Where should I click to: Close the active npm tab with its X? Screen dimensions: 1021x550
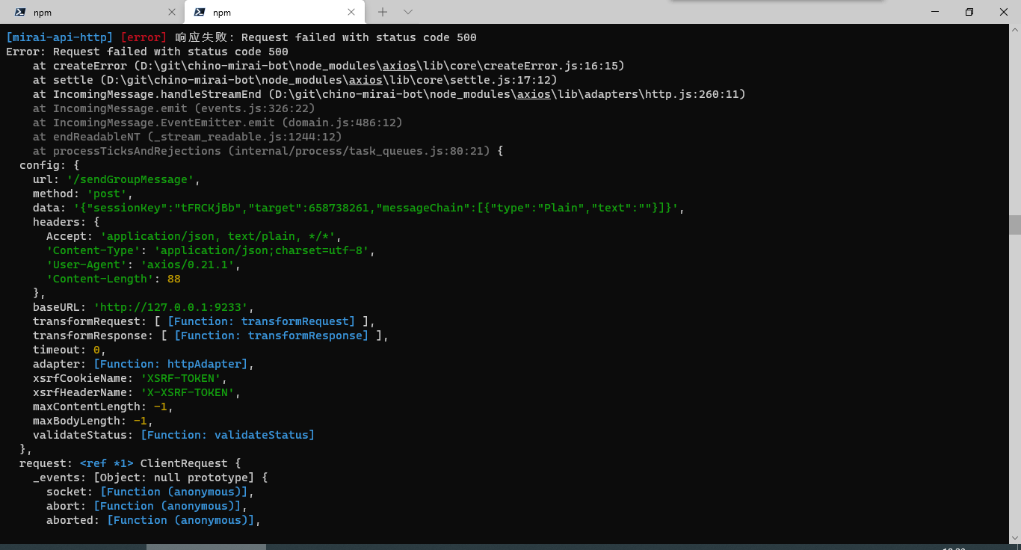point(351,12)
